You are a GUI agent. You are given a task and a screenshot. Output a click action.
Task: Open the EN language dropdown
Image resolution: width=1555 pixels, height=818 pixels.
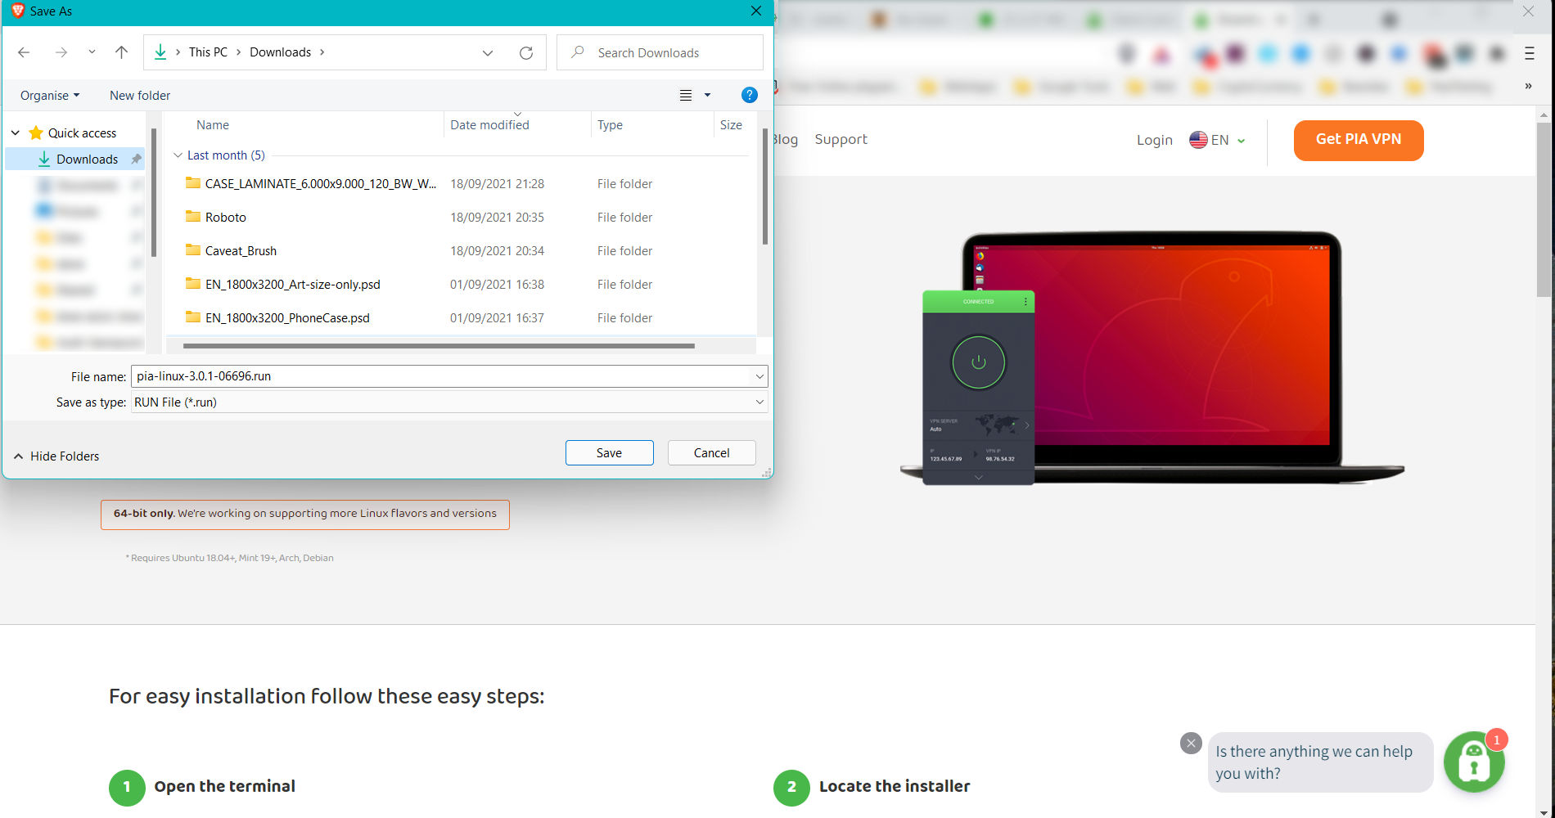pos(1218,140)
